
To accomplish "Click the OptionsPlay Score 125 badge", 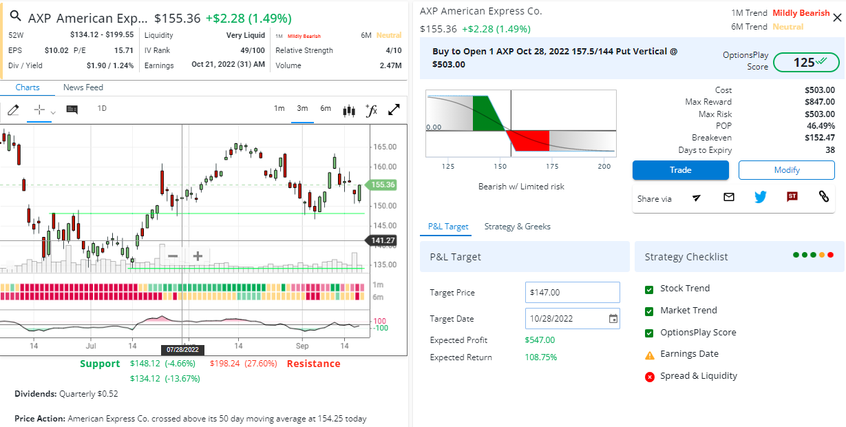I will tap(806, 62).
